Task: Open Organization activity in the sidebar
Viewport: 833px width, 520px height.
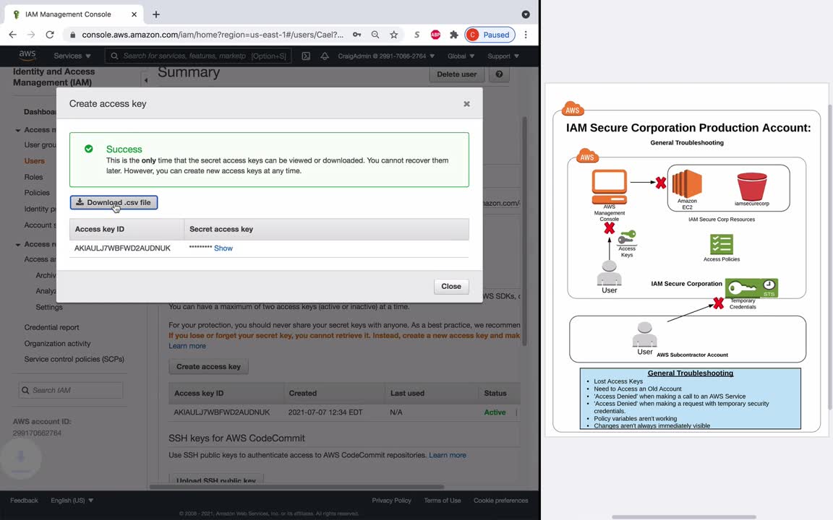Action: click(x=57, y=343)
